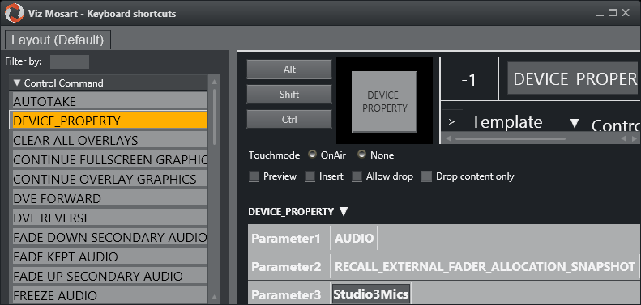Collapse the Control Command group
The image size is (641, 305).
[x=17, y=83]
